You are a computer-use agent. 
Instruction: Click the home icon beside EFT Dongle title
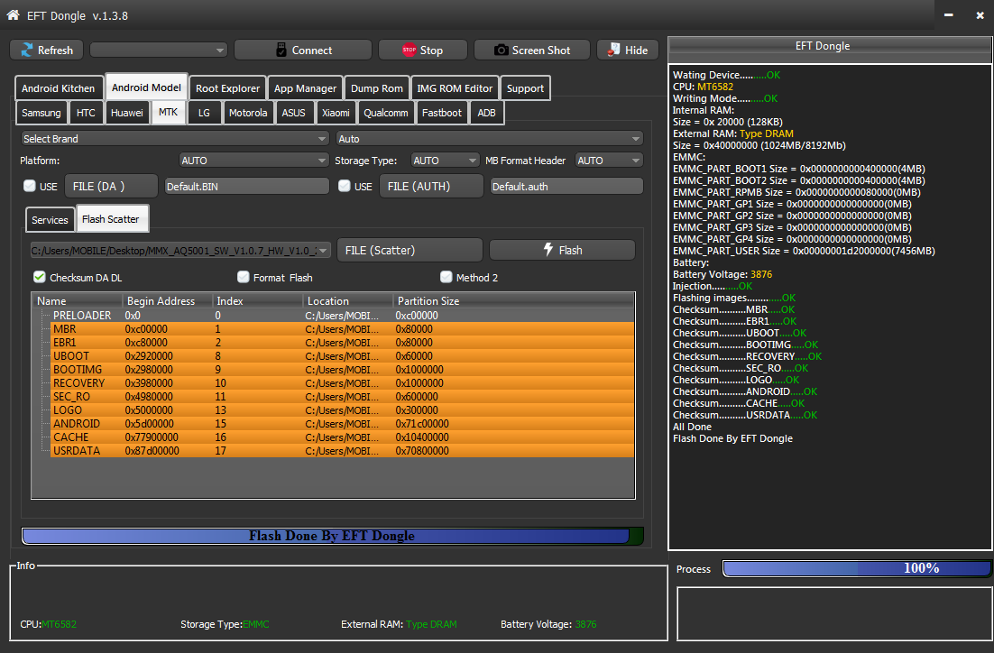pos(13,14)
